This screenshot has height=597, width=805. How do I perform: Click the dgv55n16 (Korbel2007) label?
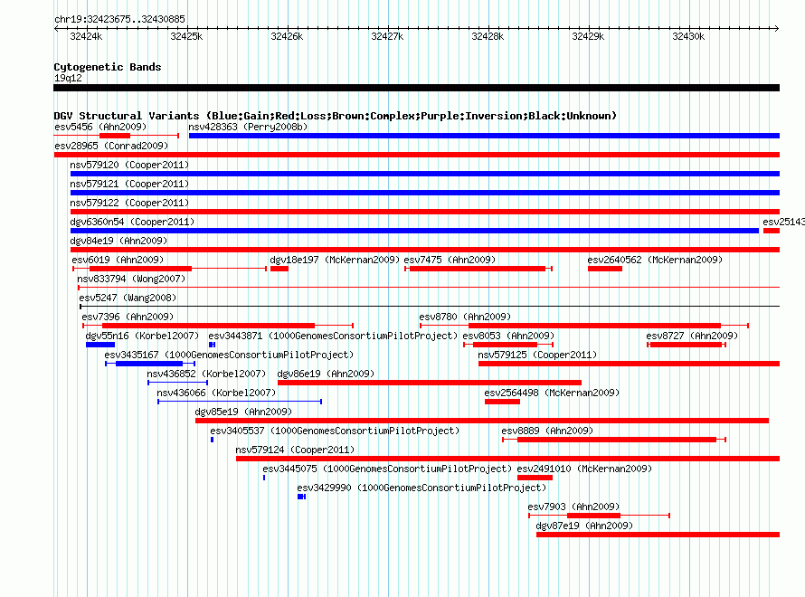(x=142, y=336)
